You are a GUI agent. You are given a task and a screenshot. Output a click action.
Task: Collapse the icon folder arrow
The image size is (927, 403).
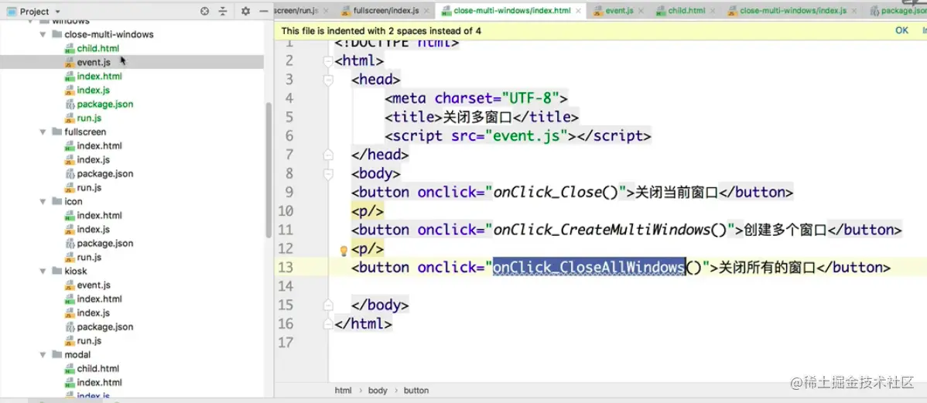(43, 201)
